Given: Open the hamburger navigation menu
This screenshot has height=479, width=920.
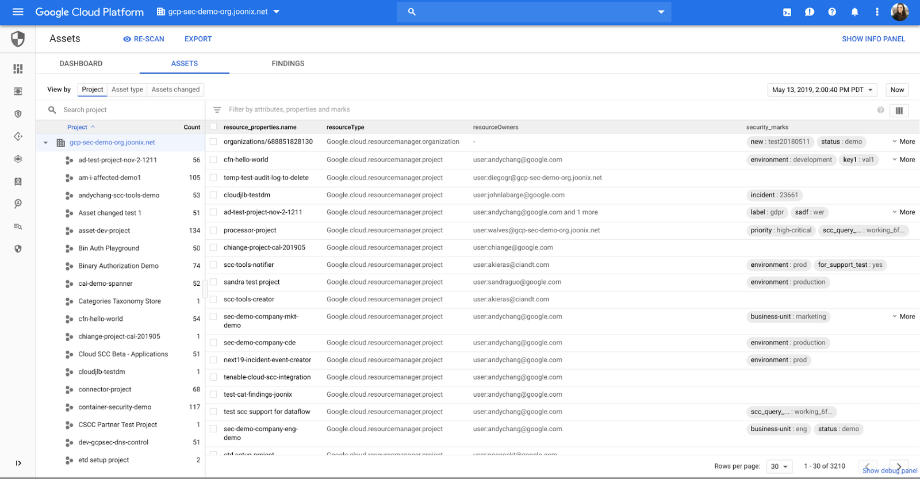Looking at the screenshot, I should point(18,12).
